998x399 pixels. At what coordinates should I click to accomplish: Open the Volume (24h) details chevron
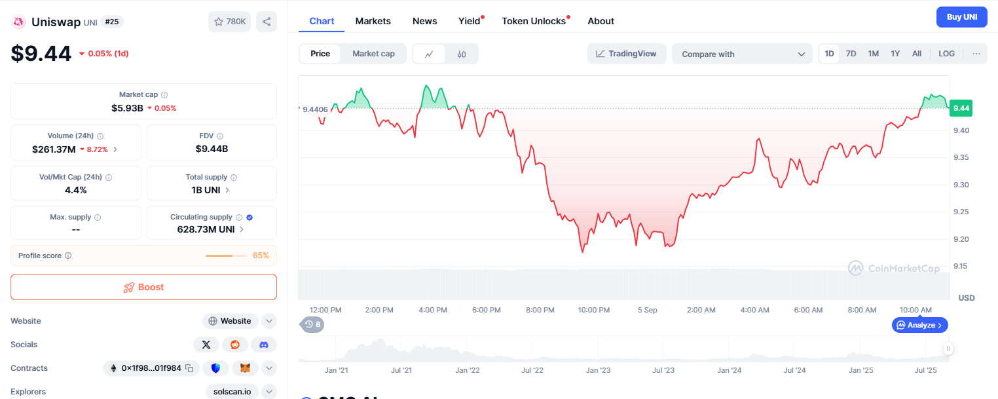coord(116,149)
